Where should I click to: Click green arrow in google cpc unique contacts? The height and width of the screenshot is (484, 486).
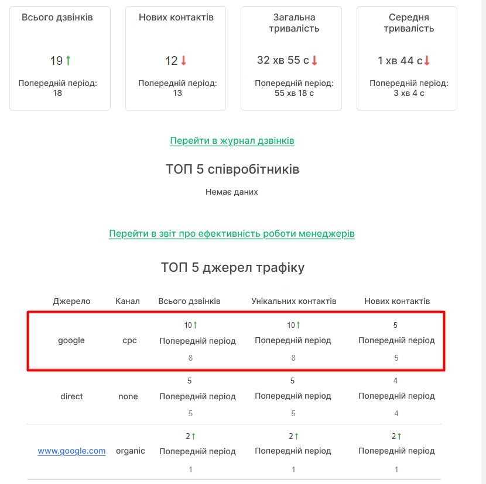click(x=298, y=325)
